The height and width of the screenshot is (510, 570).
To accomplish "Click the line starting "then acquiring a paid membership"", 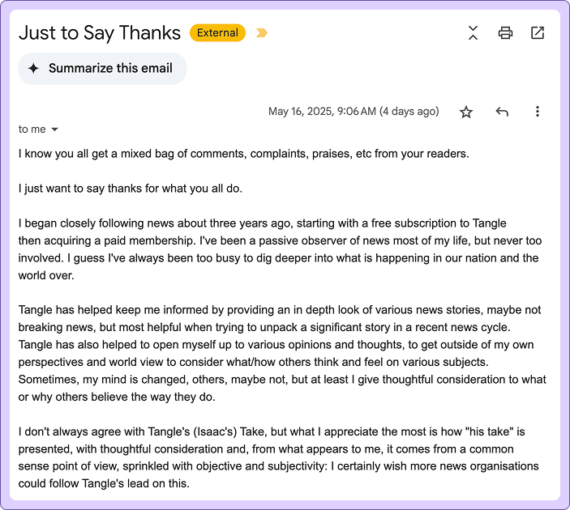I will tap(280, 241).
